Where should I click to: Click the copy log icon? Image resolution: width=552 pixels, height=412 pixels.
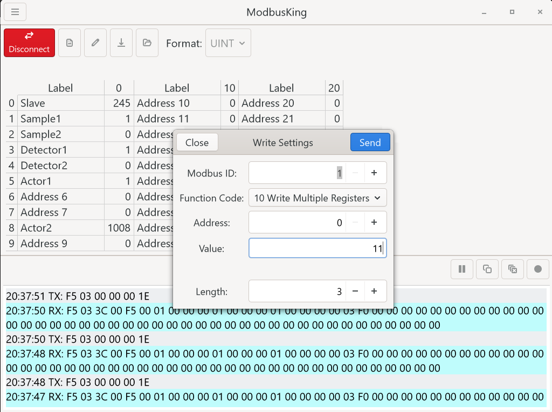pos(487,269)
